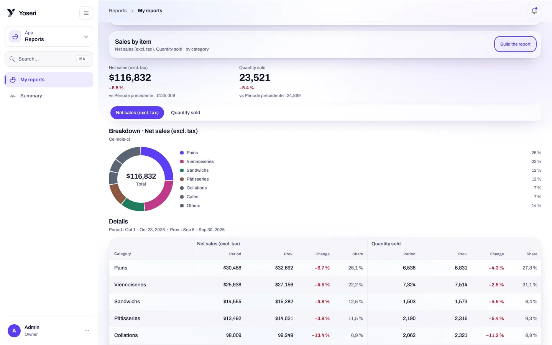Image resolution: width=552 pixels, height=345 pixels.
Task: Select the Viennoiseries table row label
Action: (x=130, y=285)
